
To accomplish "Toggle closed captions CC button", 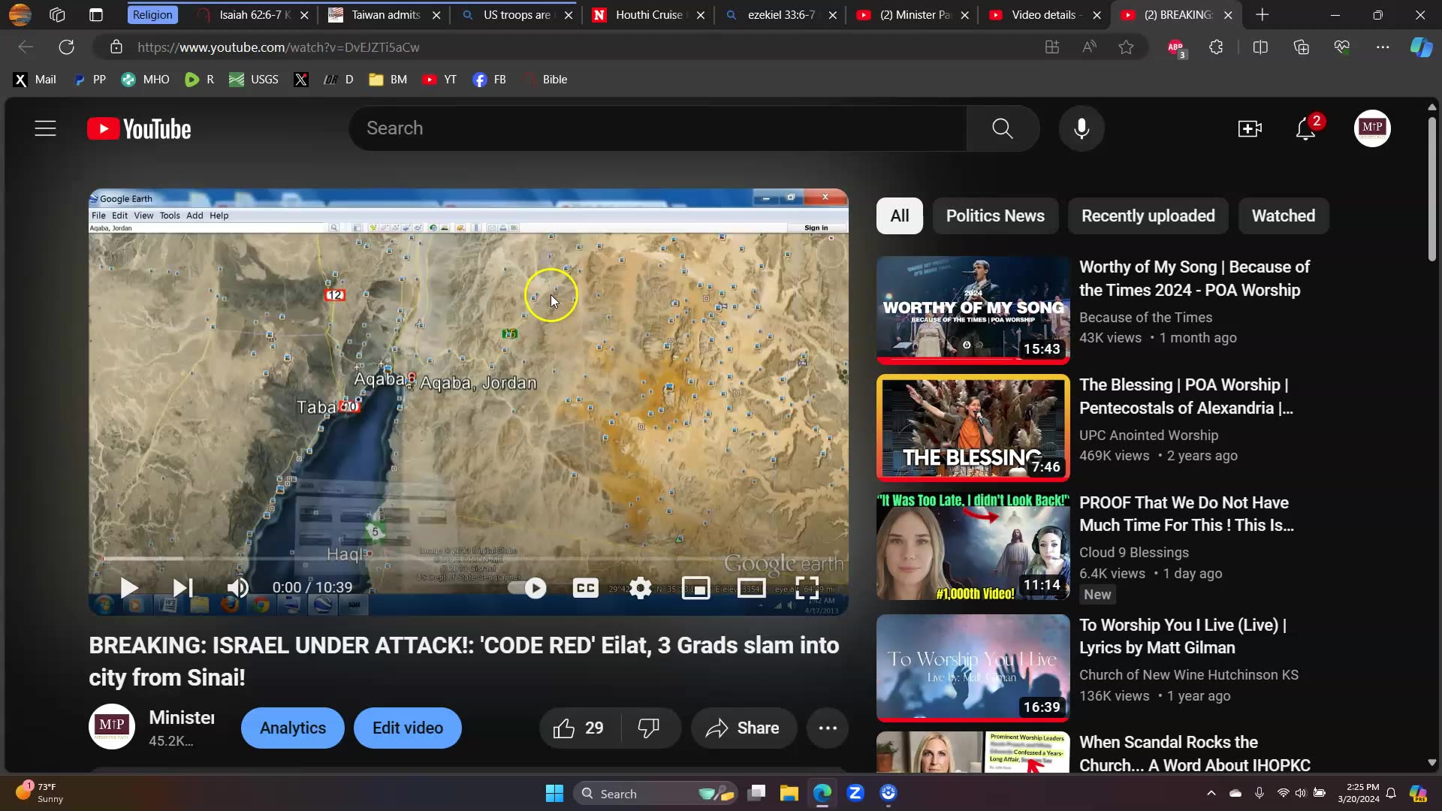I will click(x=585, y=587).
